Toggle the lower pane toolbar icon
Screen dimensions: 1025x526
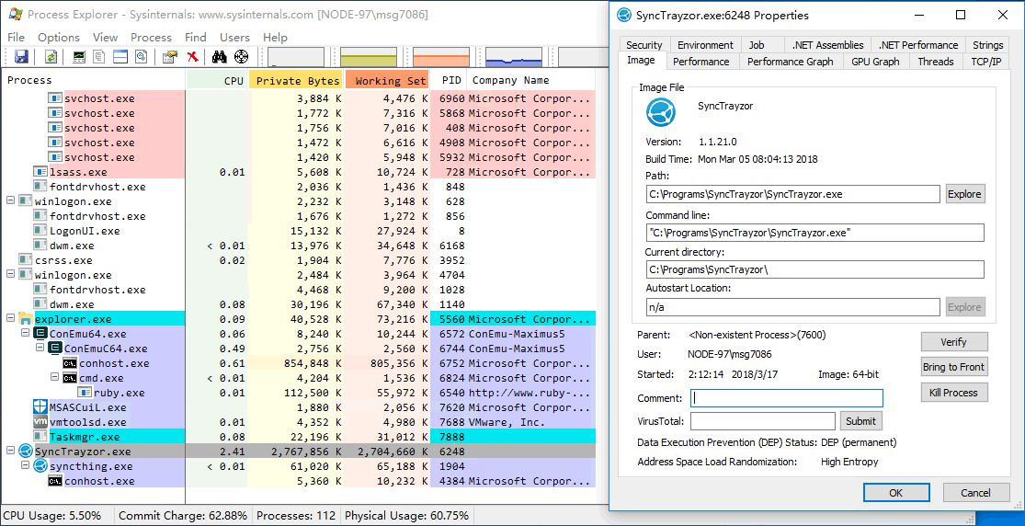(x=120, y=57)
